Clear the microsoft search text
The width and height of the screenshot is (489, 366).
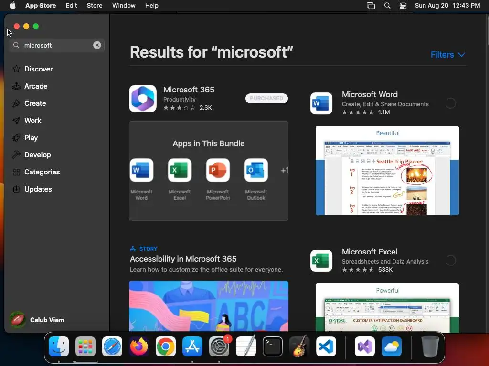click(97, 45)
